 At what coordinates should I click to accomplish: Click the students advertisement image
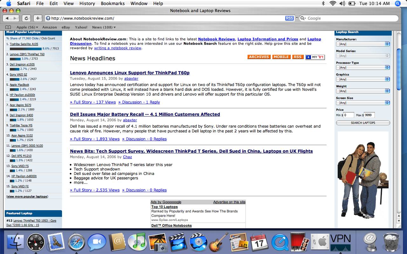(x=363, y=179)
